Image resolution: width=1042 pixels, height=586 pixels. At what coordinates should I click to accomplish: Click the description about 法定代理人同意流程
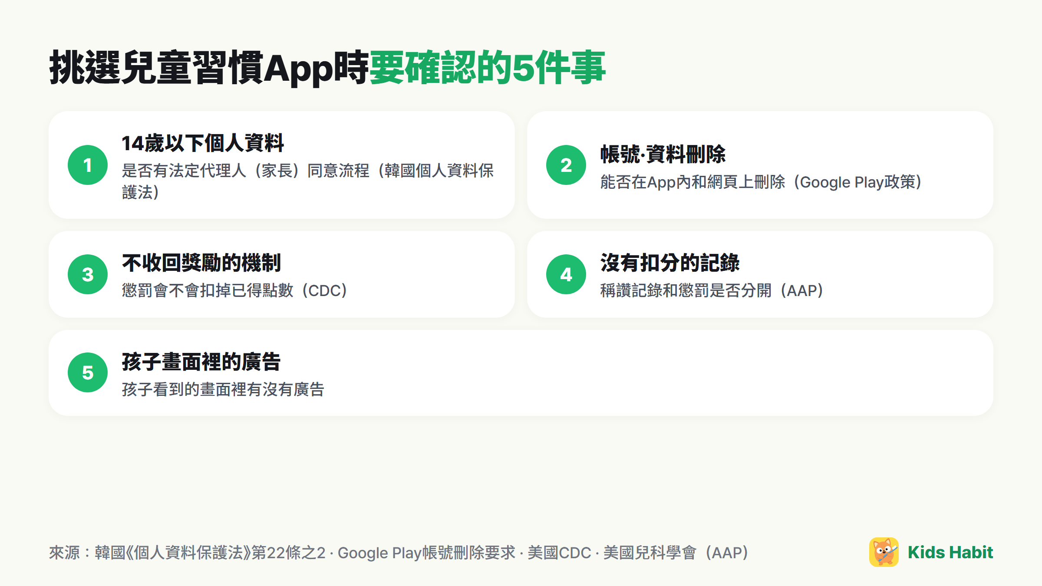[x=308, y=181]
